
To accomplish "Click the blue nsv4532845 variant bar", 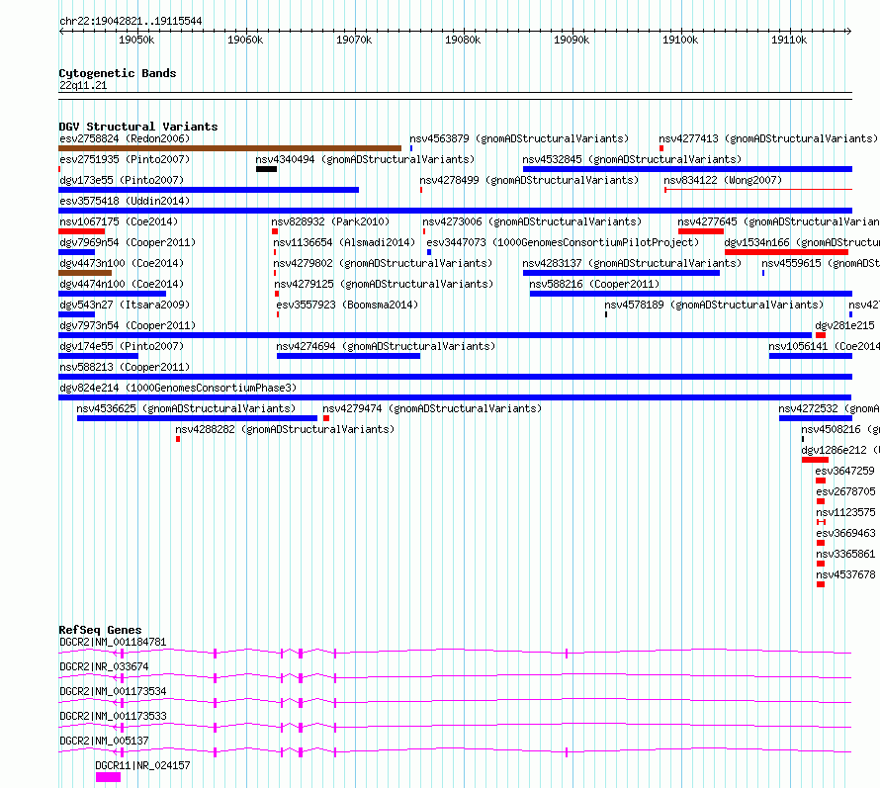I will tap(687, 169).
